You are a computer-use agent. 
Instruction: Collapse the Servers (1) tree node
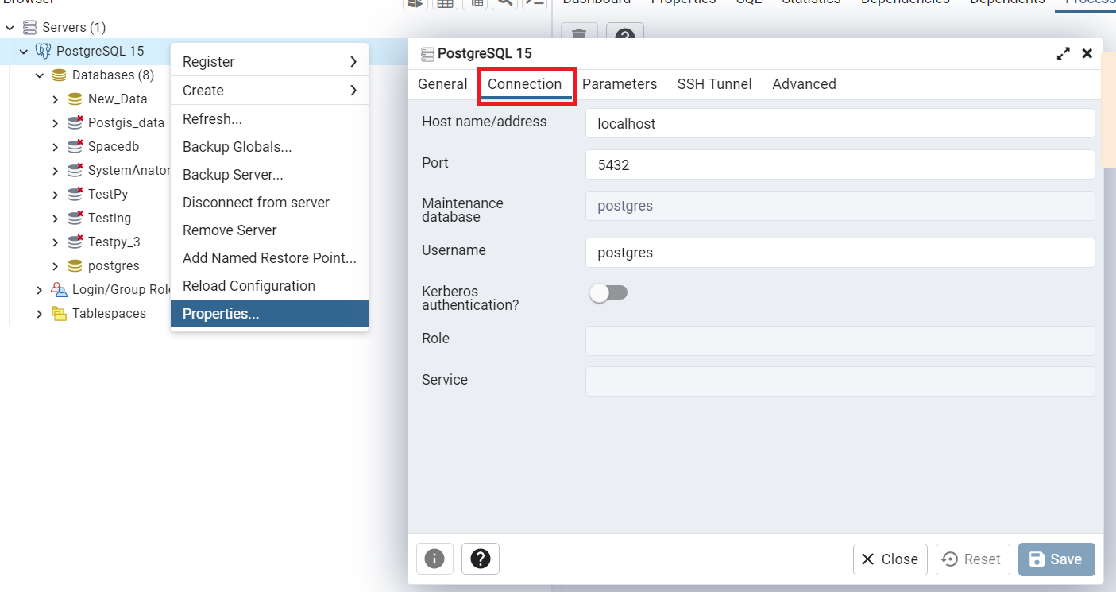(10, 28)
